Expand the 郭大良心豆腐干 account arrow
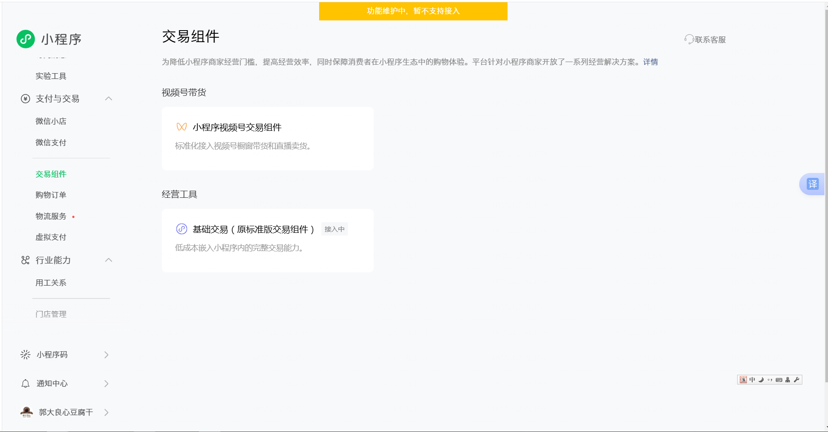Image resolution: width=828 pixels, height=432 pixels. click(106, 412)
